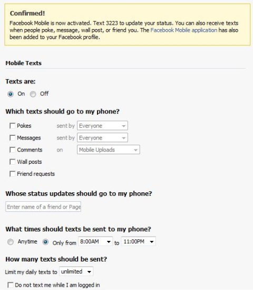Screen dimensions: 253x290
Task: Tick the Comments checkbox
Action: 12,149
